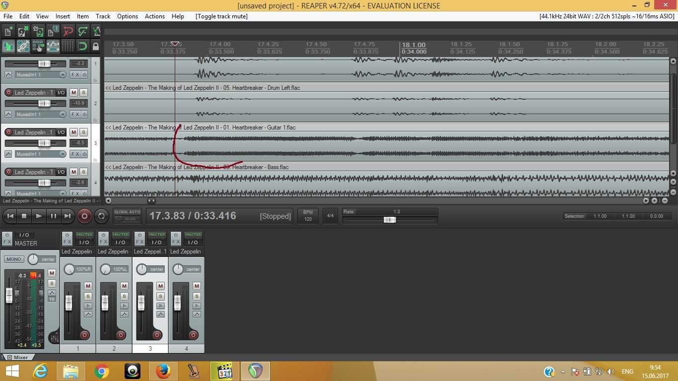Click the volume speaker tray icon
This screenshot has height=381, width=678.
611,372
